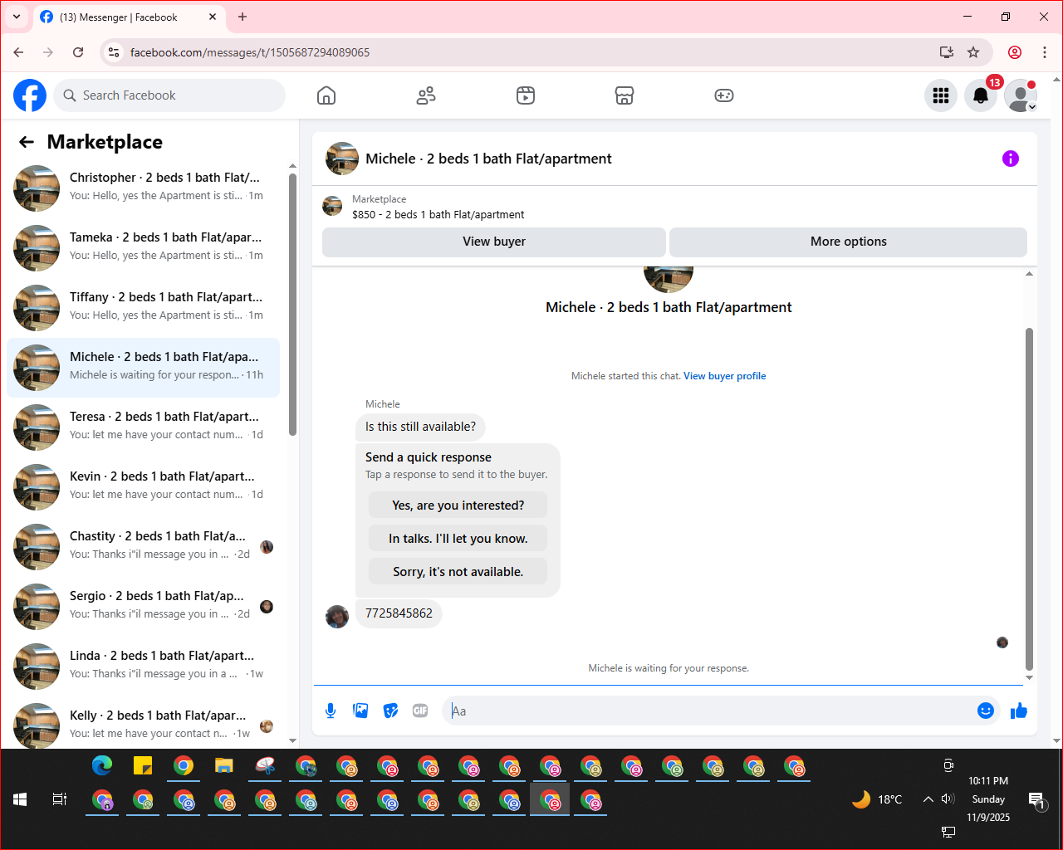
Task: Click the View buyer button
Action: click(x=494, y=242)
